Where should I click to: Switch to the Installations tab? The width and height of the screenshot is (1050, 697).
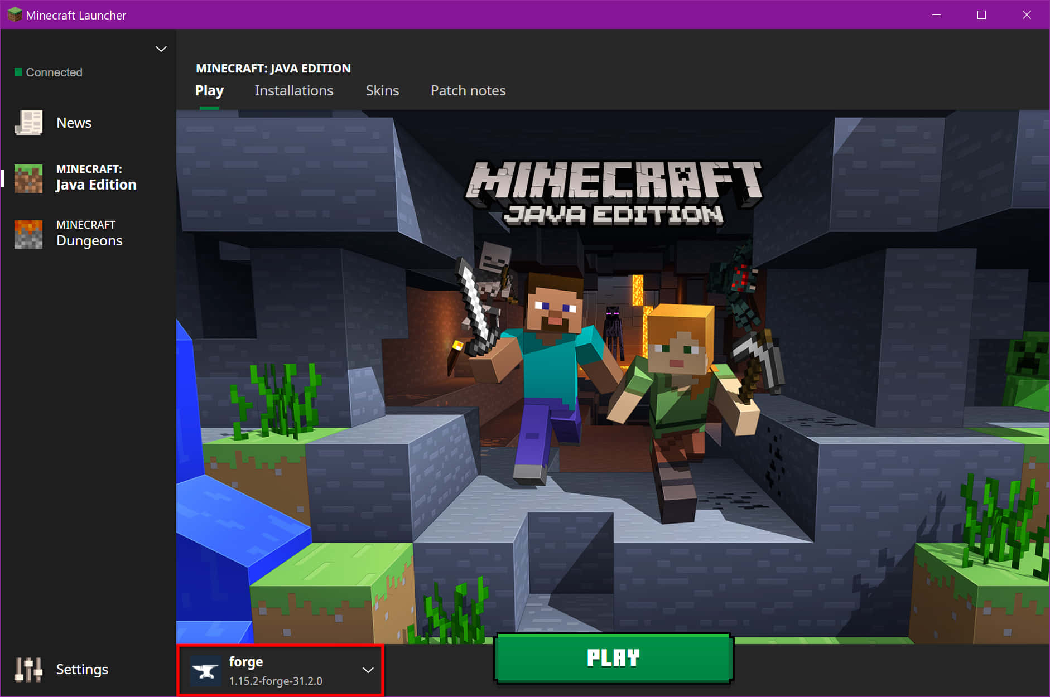[x=293, y=90]
